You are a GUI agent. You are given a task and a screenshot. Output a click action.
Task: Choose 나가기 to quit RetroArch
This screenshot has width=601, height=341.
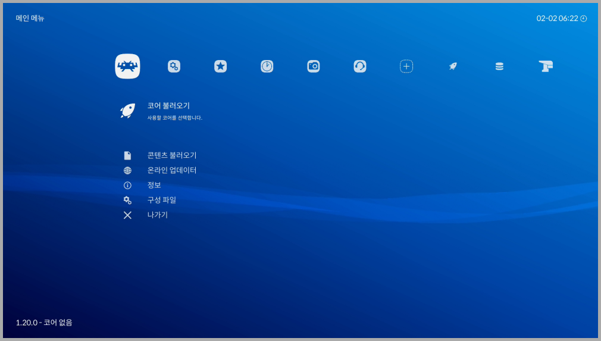[158, 215]
